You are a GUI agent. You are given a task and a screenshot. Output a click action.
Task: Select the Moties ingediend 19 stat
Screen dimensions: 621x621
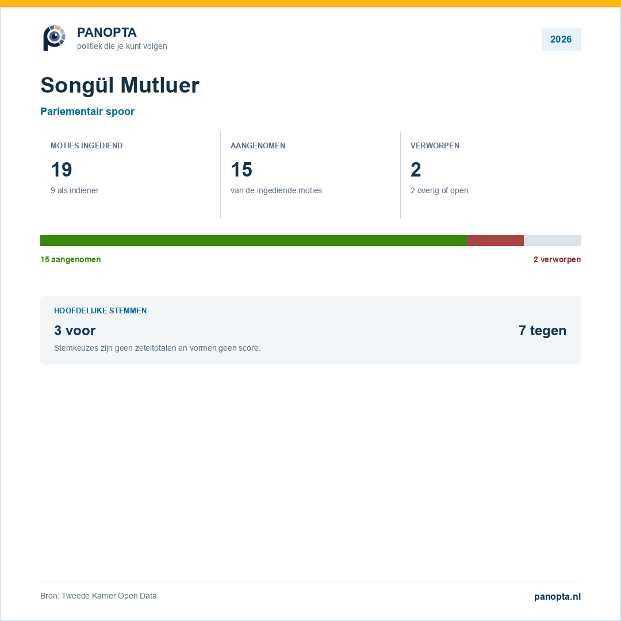131,175
